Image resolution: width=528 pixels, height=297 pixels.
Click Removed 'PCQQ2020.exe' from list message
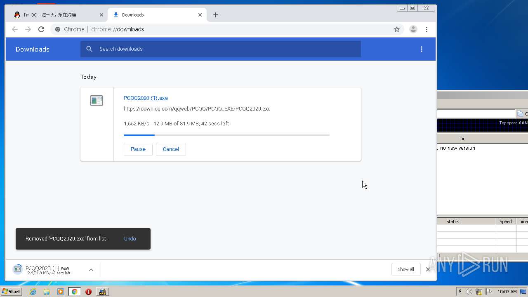(66, 239)
